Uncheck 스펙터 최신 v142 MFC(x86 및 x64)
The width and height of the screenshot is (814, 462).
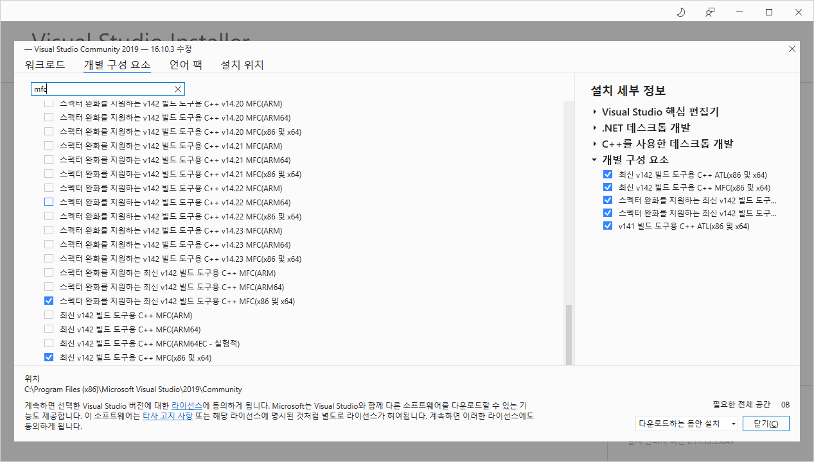49,301
